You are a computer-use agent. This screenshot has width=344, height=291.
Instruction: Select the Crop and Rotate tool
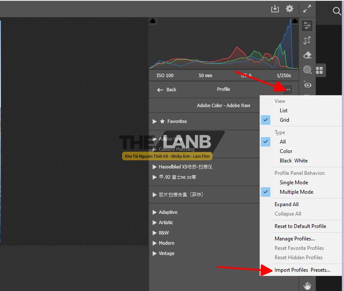(x=307, y=40)
